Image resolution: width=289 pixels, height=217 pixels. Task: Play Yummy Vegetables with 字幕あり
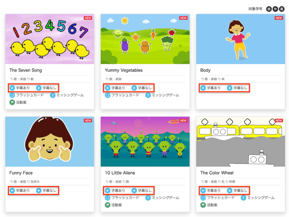pos(115,88)
